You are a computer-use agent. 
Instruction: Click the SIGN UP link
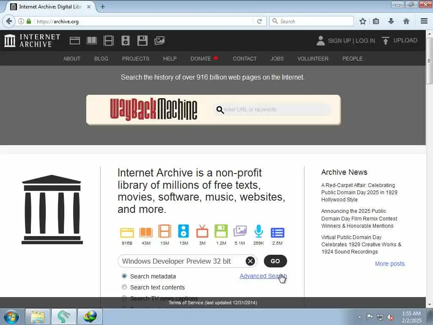coord(339,41)
